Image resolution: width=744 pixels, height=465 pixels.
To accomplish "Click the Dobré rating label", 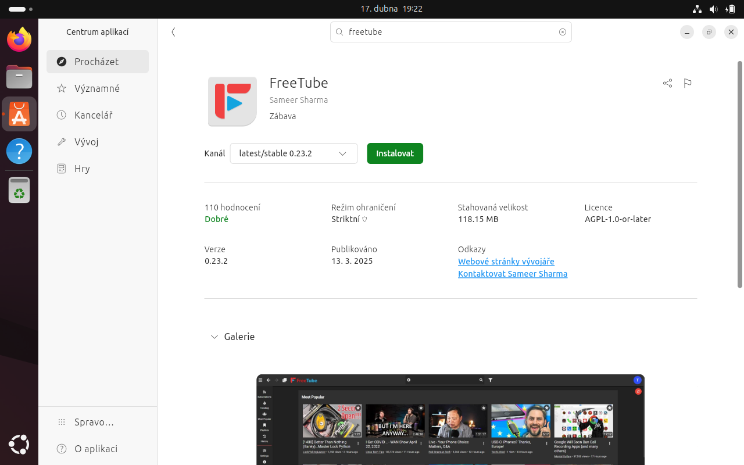I will [x=216, y=220].
